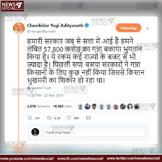Viewport: 162px width, 162px height.
Task: Click the 11:25 PM - 23 Mar 2019 timestamp
Action: (45, 95)
